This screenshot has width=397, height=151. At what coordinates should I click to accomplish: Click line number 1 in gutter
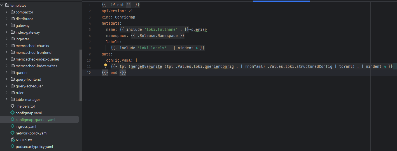[x=90, y=5]
